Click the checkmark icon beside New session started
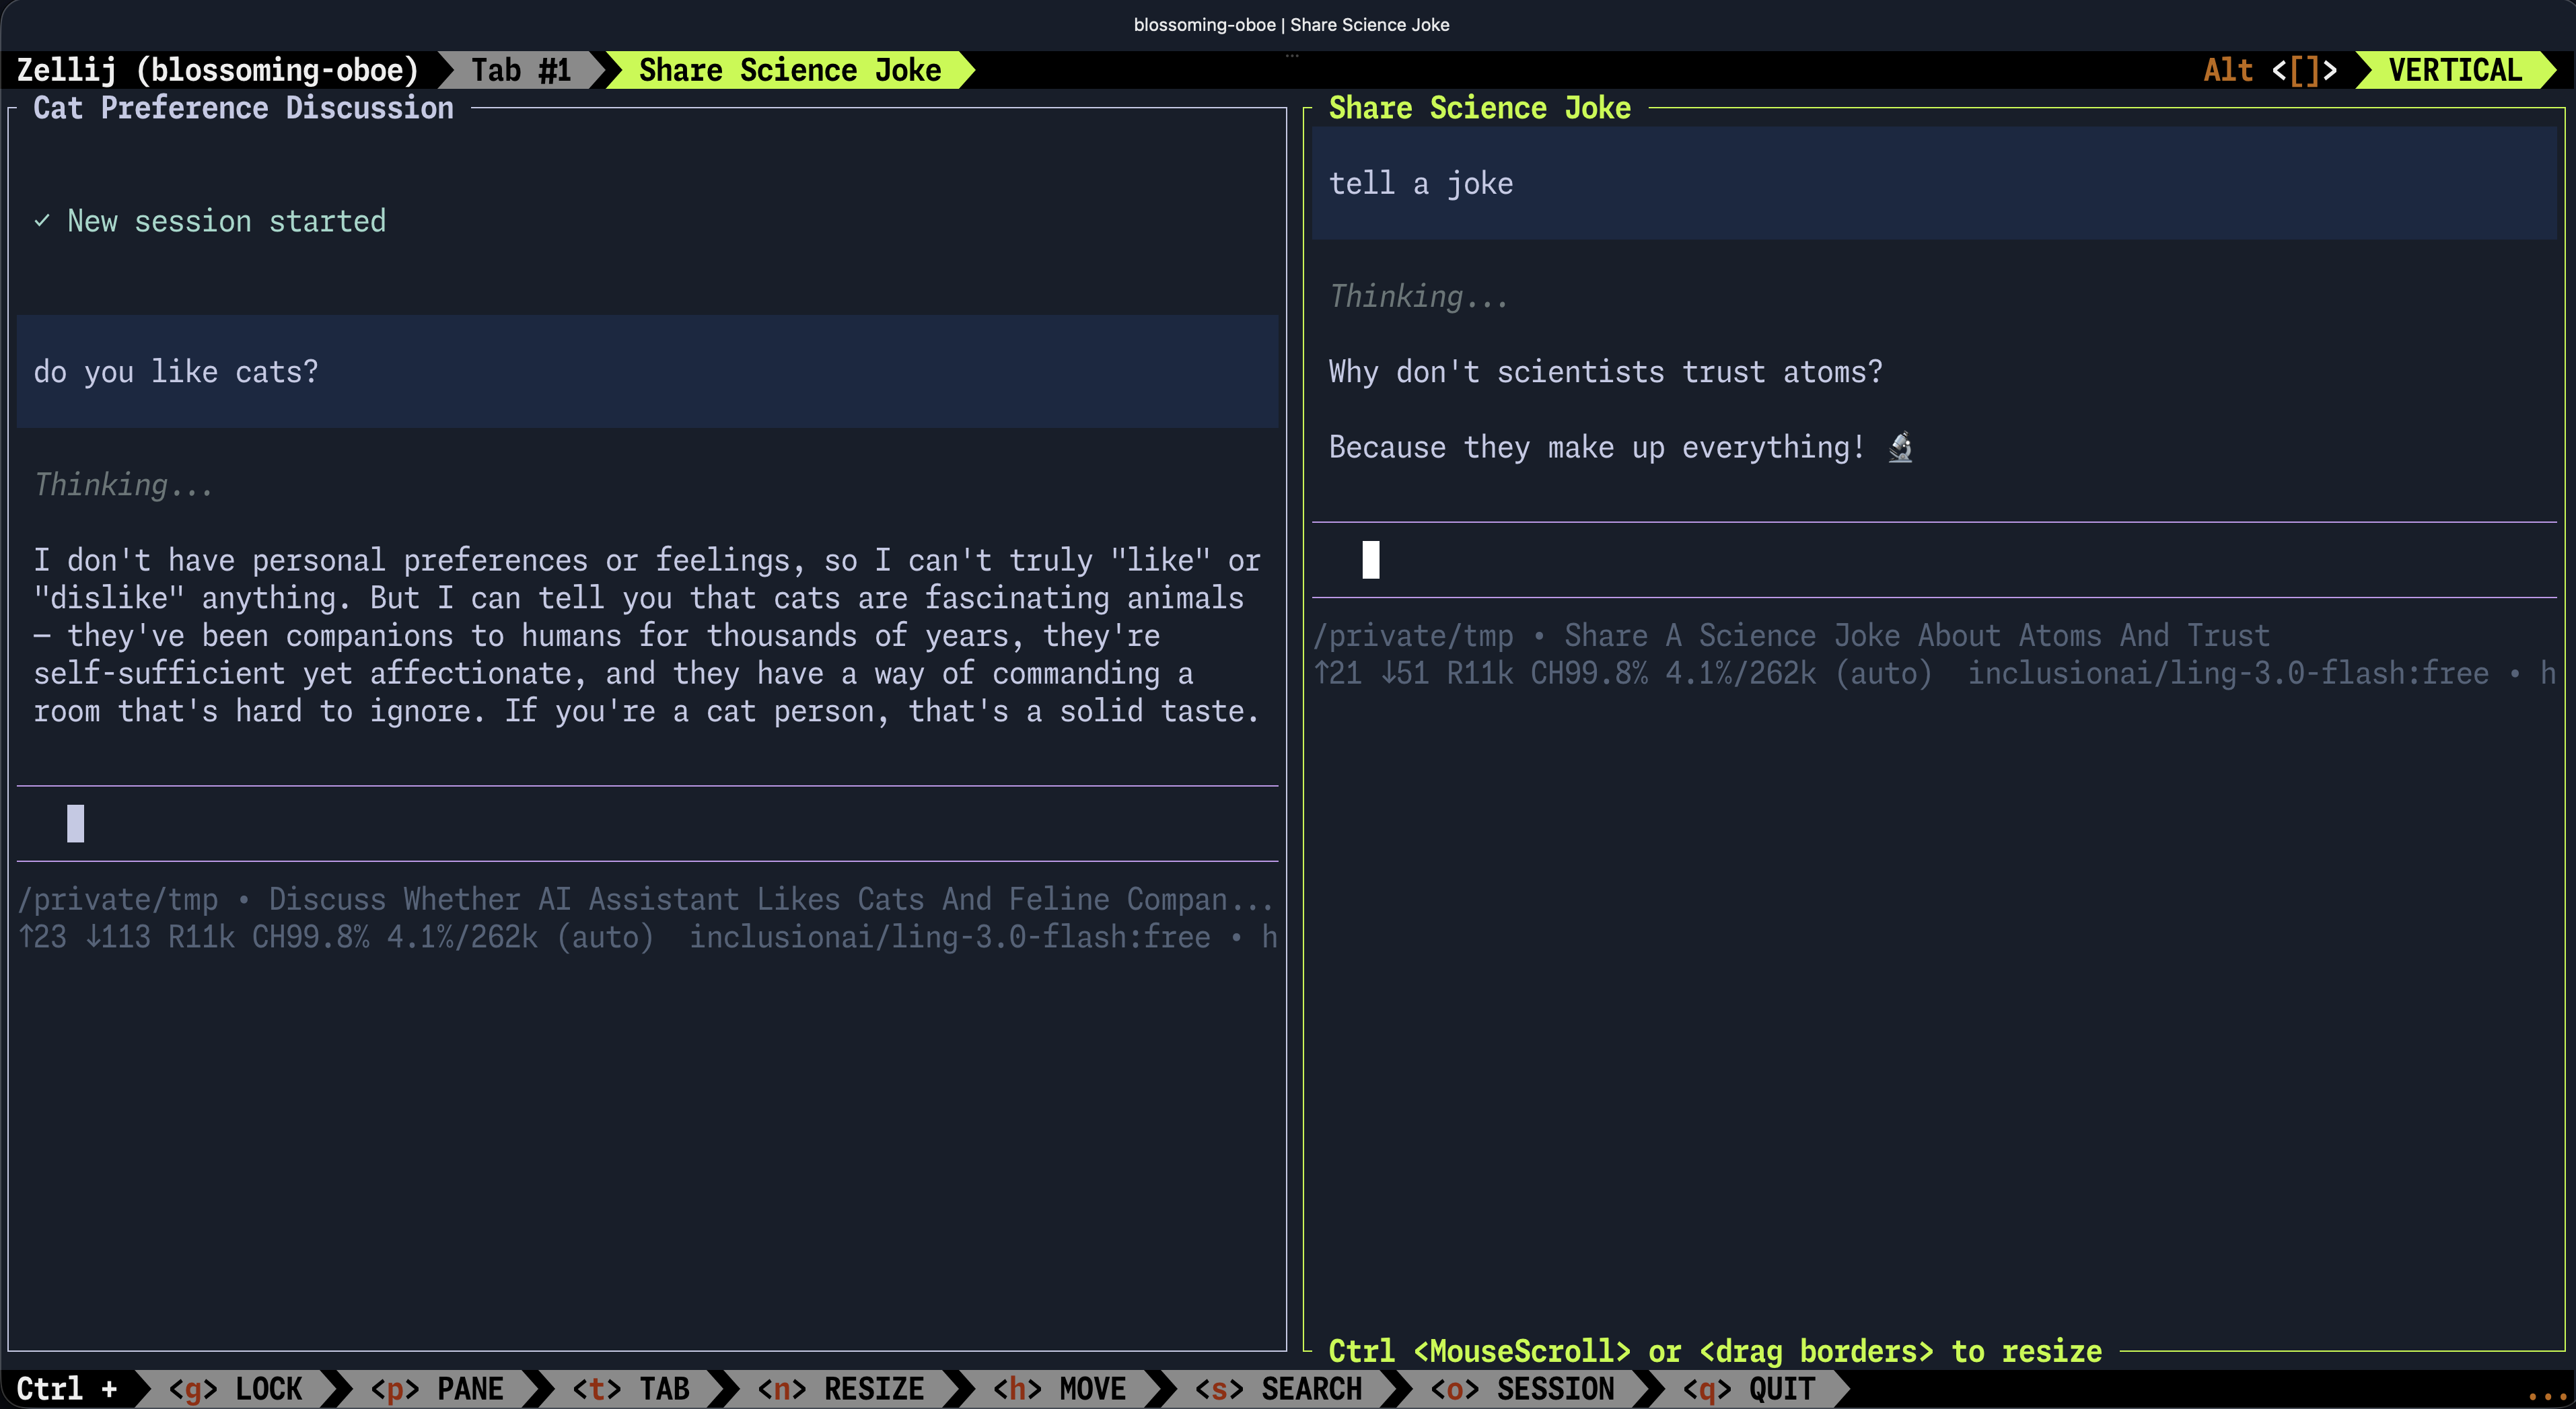The height and width of the screenshot is (1409, 2576). 42,221
